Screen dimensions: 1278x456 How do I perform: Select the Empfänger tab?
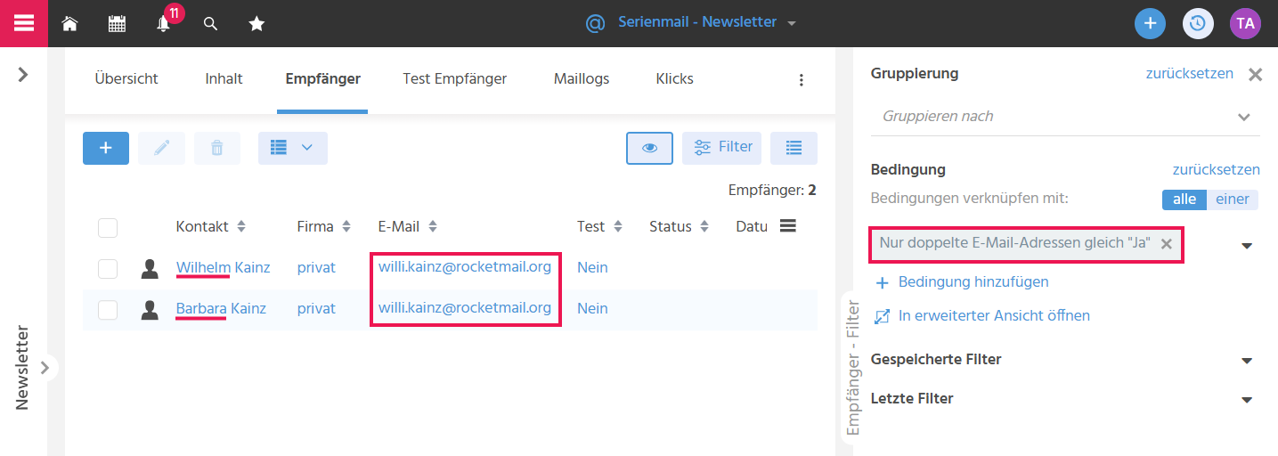click(x=322, y=79)
